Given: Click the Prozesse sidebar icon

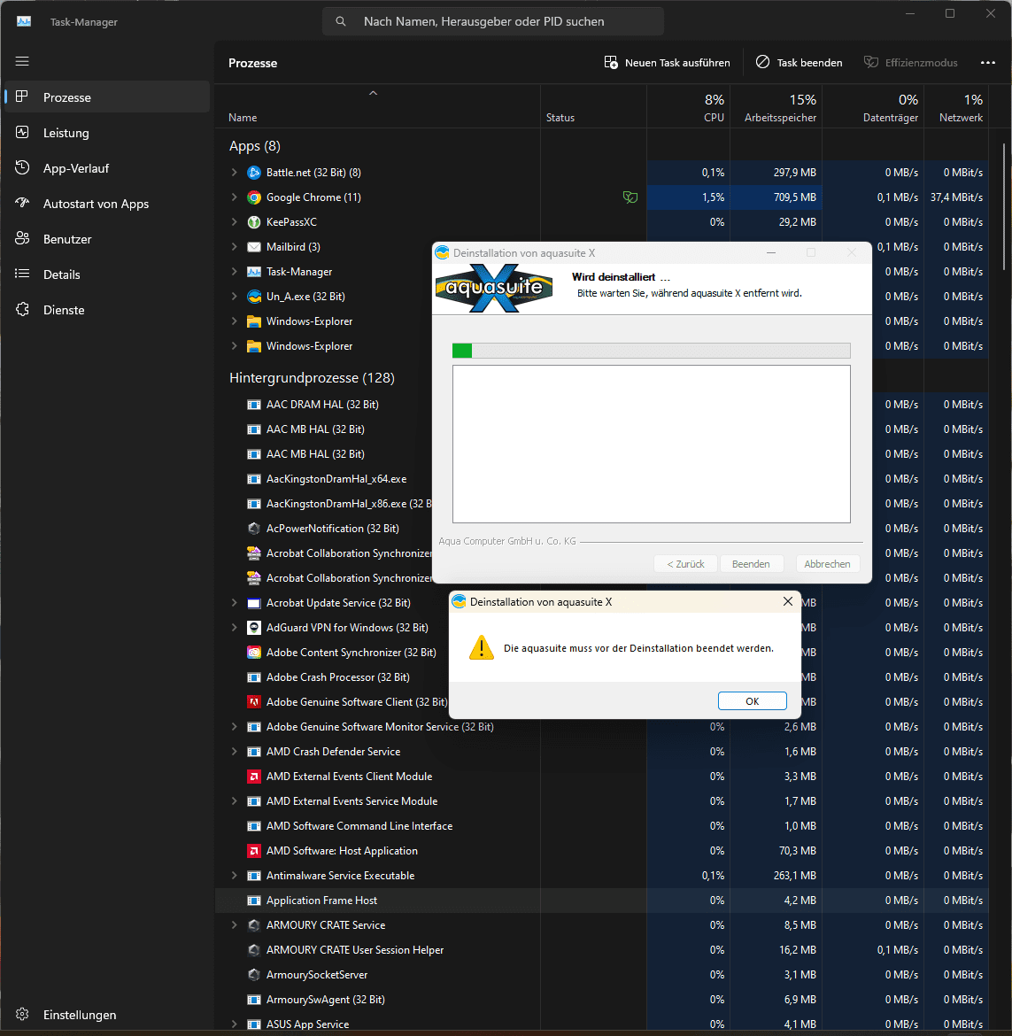Looking at the screenshot, I should (x=22, y=97).
